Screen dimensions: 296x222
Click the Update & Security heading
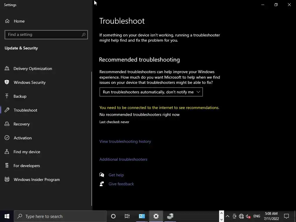point(21,48)
